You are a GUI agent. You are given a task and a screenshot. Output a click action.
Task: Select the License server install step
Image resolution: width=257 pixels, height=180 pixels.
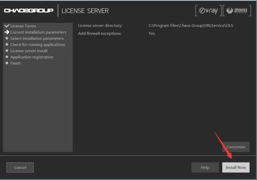(x=29, y=51)
